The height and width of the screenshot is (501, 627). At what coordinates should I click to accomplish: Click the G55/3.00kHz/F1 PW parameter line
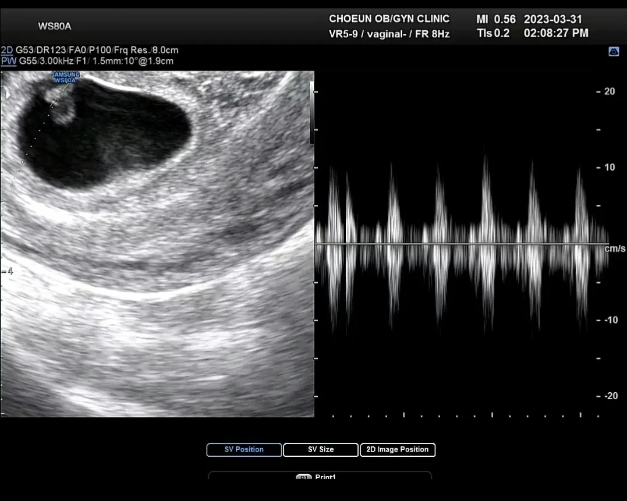tap(96, 61)
